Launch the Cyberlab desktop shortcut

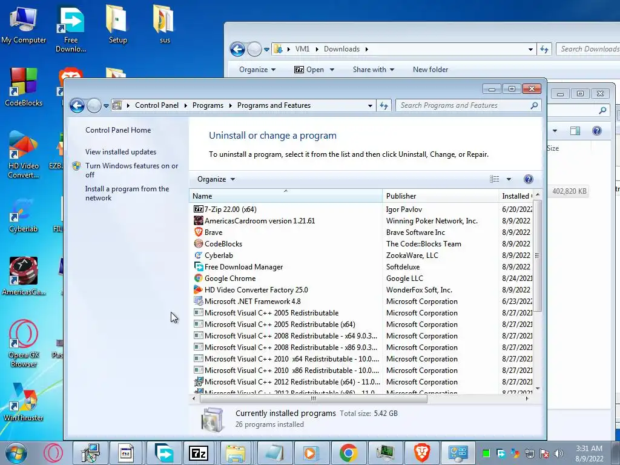[24, 216]
